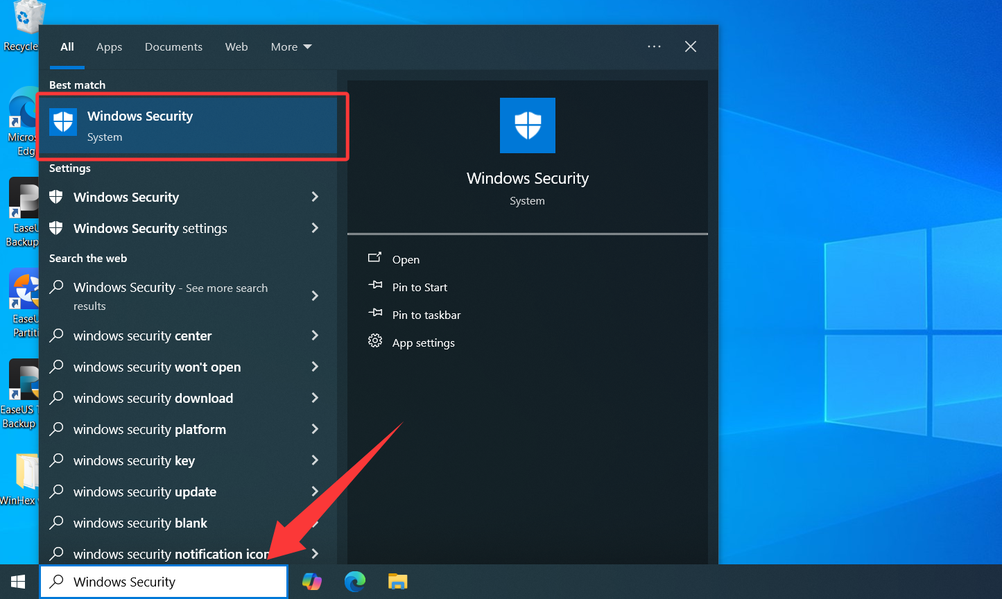Click the search icon beside windows security center
Viewport: 1002px width, 599px height.
click(x=57, y=335)
